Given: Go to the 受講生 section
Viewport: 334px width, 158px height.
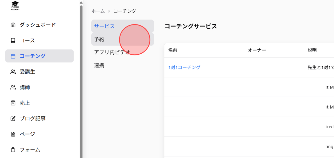Looking at the screenshot, I should pos(39,72).
